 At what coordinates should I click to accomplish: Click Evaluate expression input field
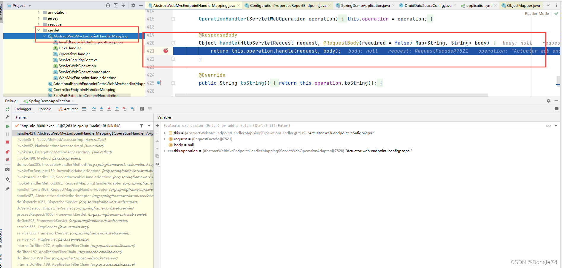(353, 126)
